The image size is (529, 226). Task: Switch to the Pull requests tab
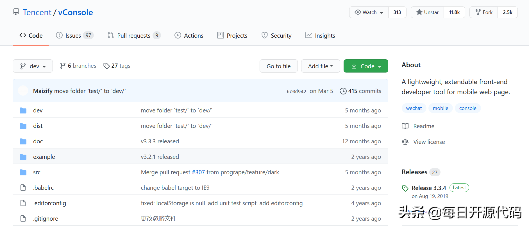tap(134, 36)
